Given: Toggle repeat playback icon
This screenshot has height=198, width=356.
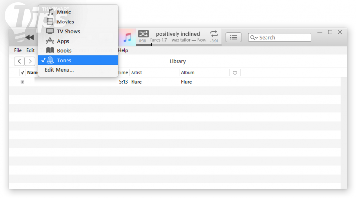Looking at the screenshot, I should (x=214, y=34).
